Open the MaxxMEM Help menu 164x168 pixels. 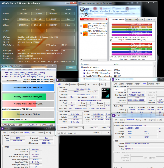tap(49, 70)
